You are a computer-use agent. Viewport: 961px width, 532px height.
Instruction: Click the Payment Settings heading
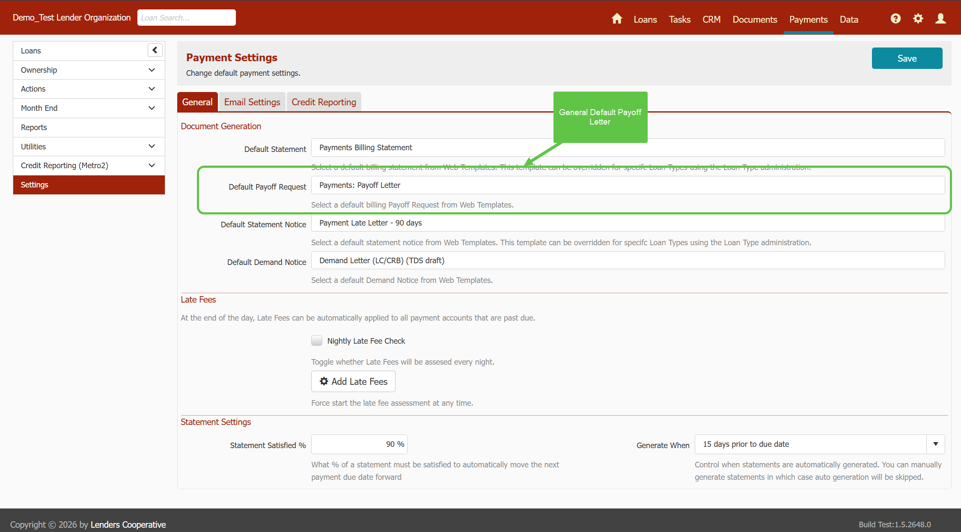click(x=232, y=57)
